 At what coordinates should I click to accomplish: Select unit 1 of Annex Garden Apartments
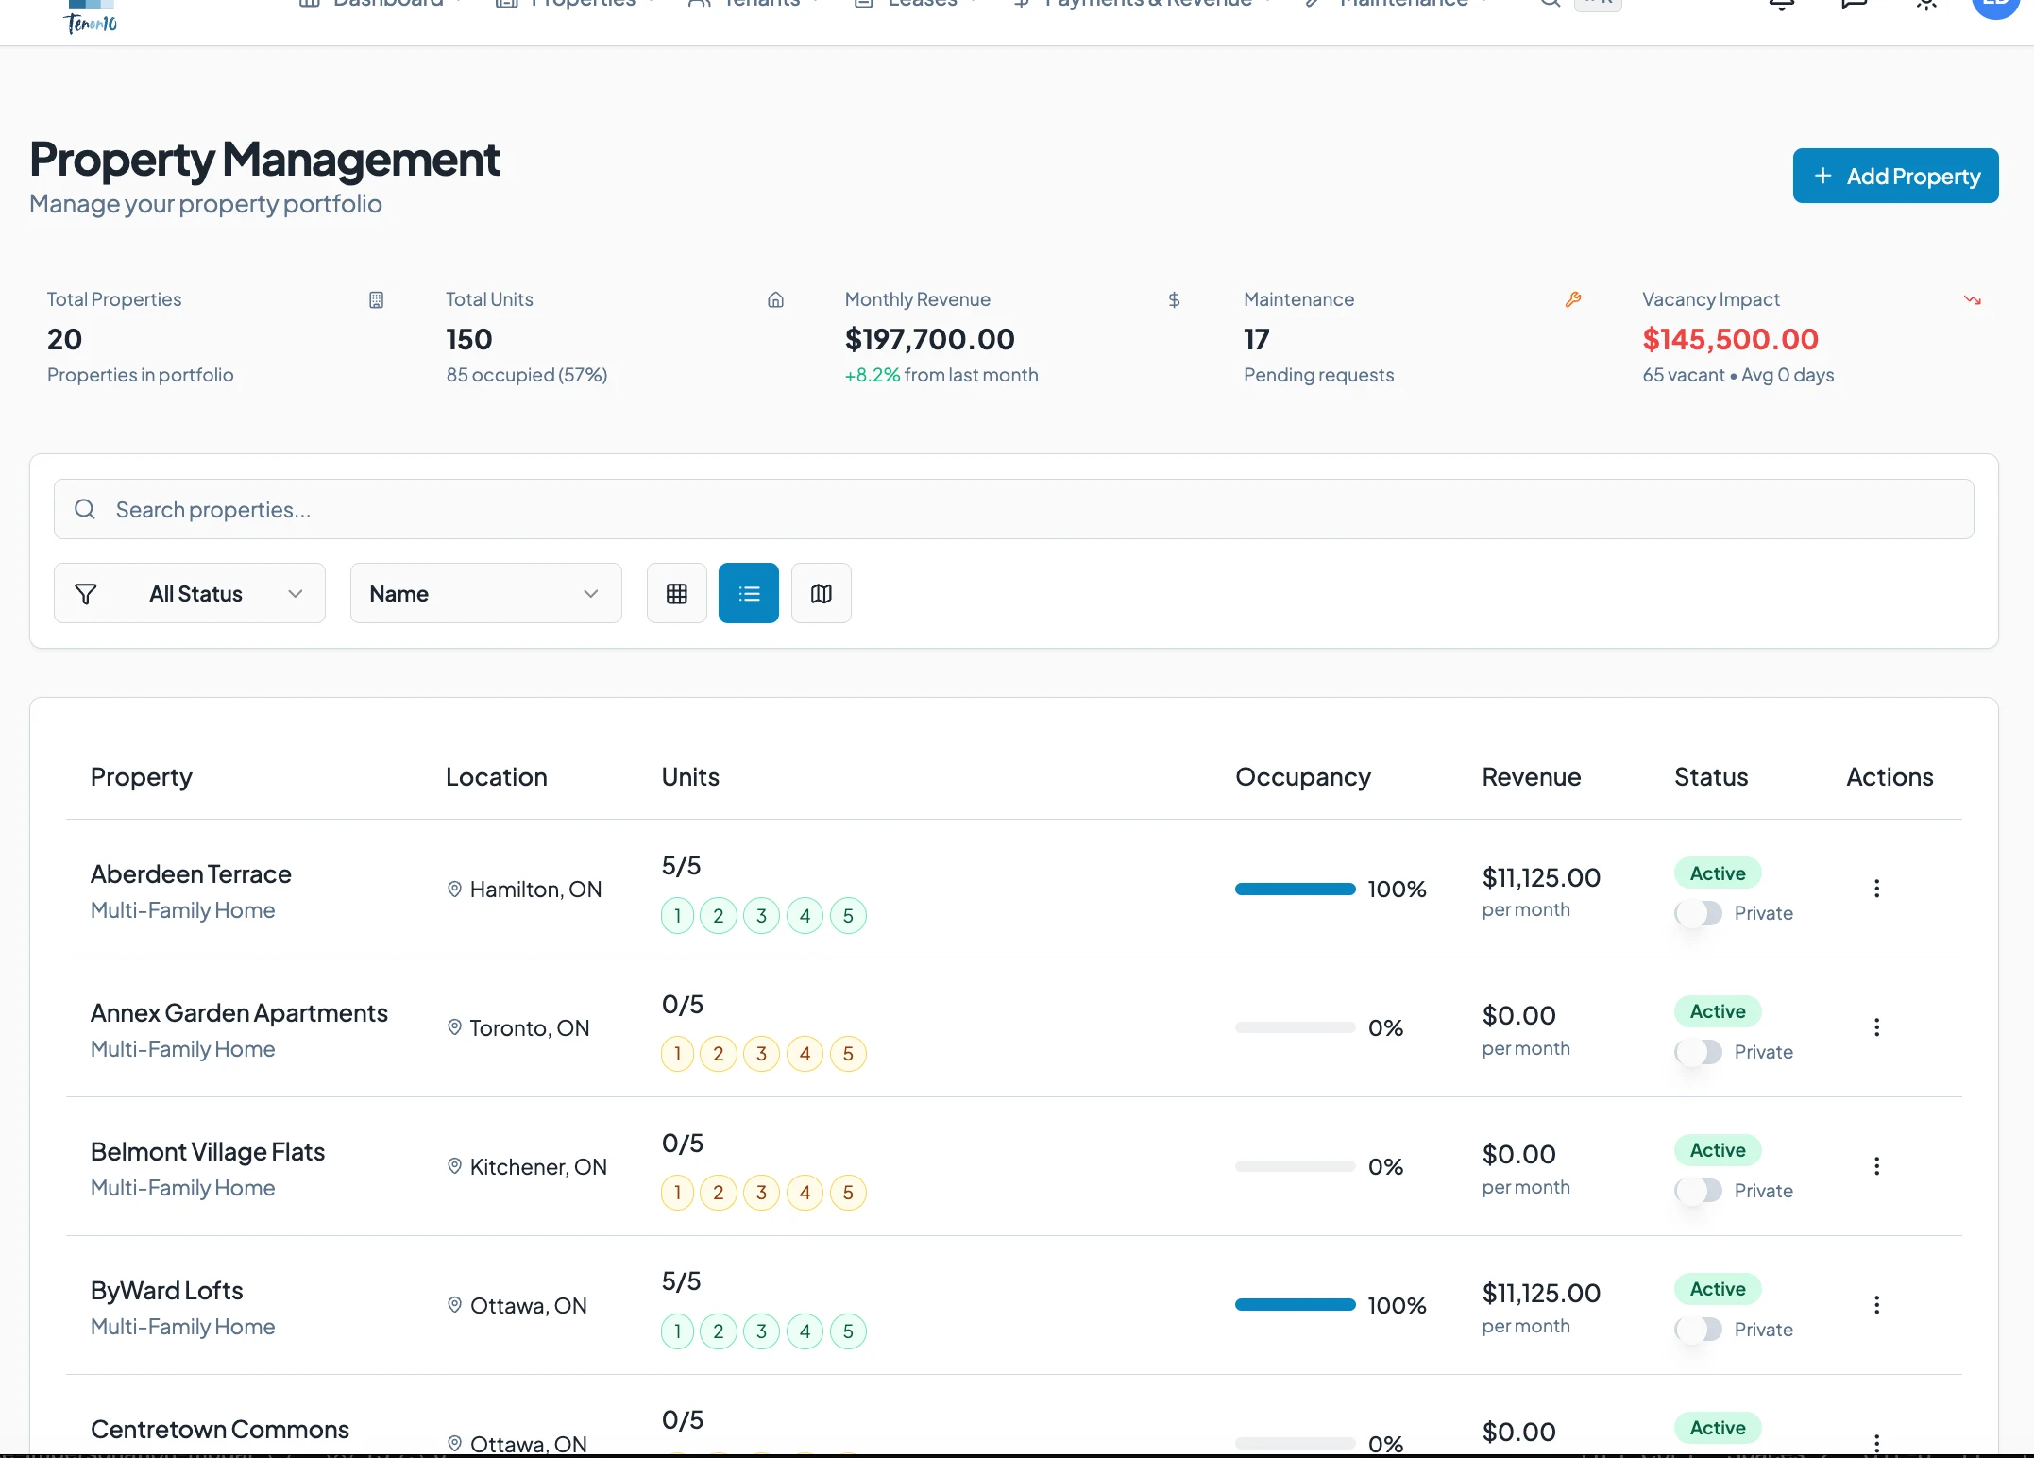coord(677,1054)
